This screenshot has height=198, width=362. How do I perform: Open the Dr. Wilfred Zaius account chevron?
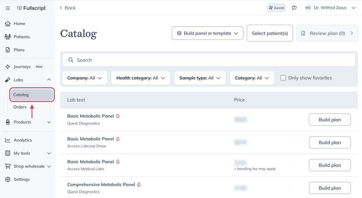(x=354, y=8)
